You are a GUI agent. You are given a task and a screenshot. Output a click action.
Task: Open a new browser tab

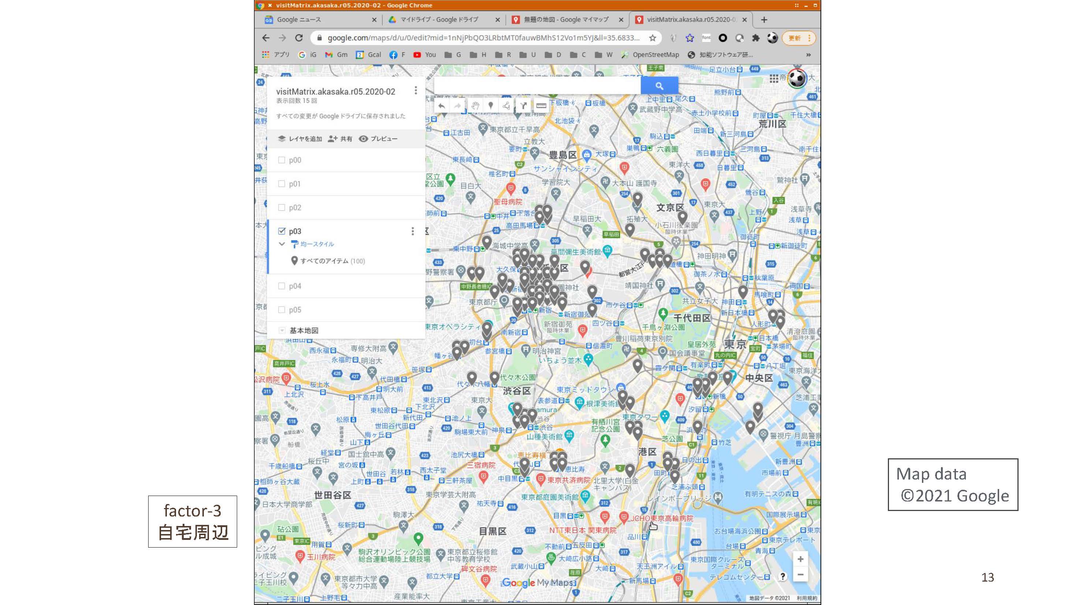coord(764,20)
